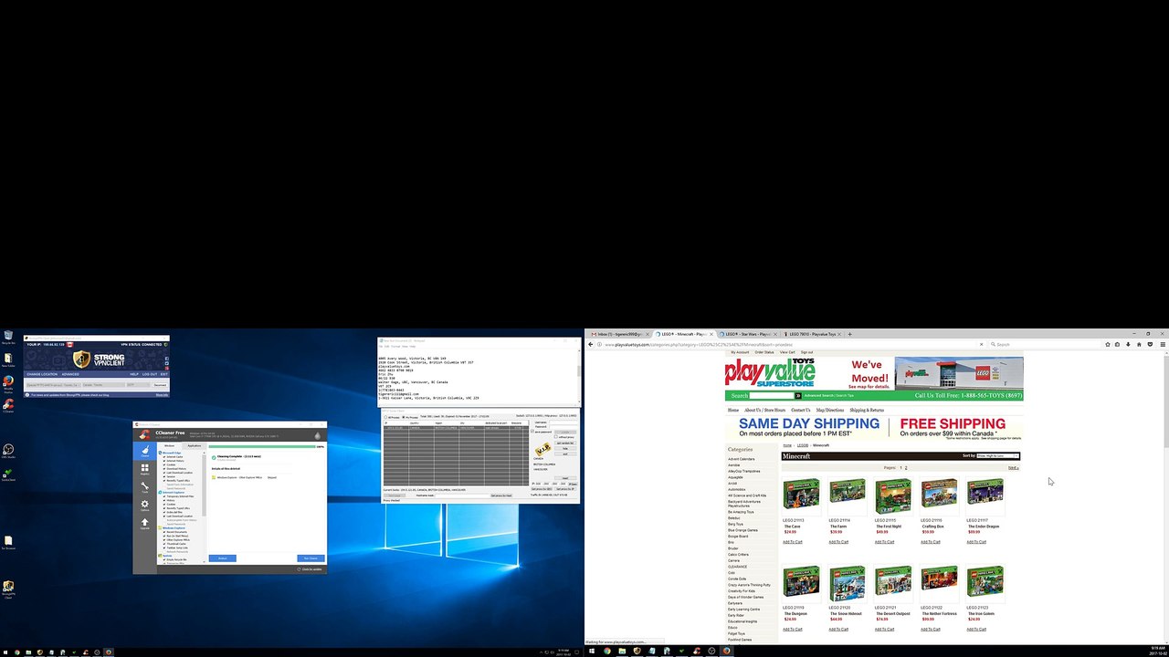This screenshot has height=657, width=1169.
Task: Toggle save password checkbox in proxy client
Action: [x=534, y=432]
